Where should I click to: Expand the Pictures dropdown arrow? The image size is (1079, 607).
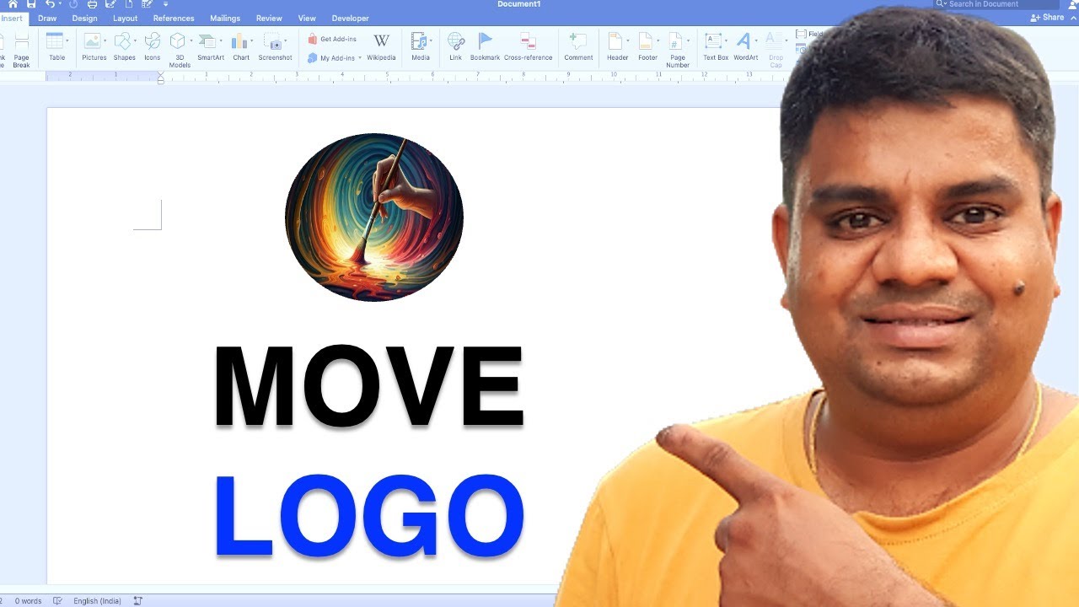[105, 40]
